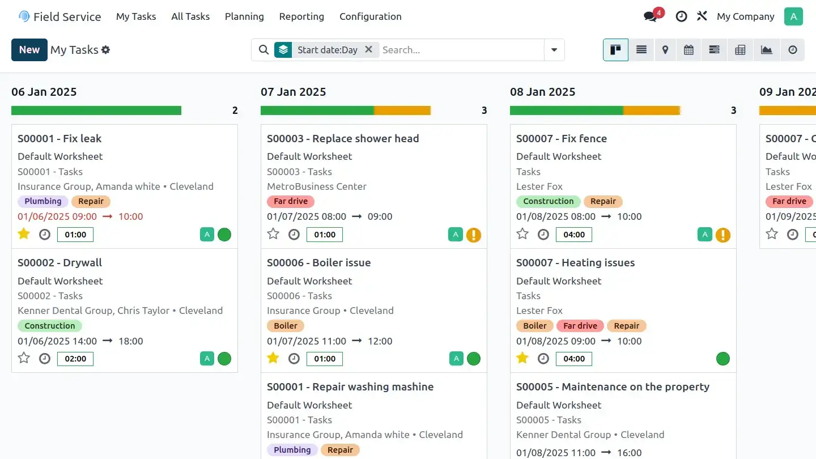Screen dimensions: 816x459
Task: Open the map view
Action: pyautogui.click(x=665, y=50)
